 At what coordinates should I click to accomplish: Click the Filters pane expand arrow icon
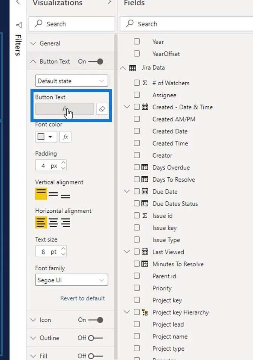[x=19, y=25]
